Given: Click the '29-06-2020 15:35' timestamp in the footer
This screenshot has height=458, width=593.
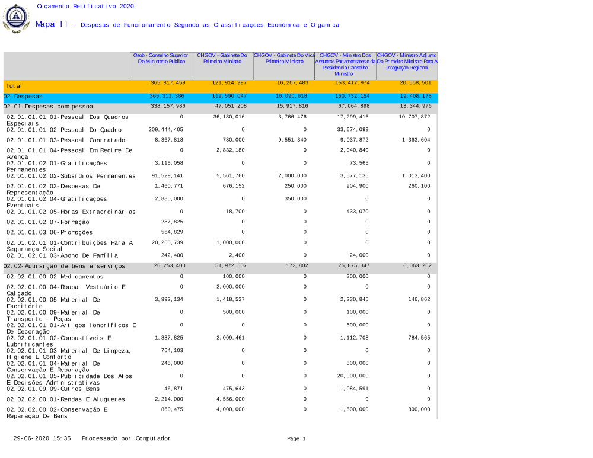Looking at the screenshot, I should 43,438.
